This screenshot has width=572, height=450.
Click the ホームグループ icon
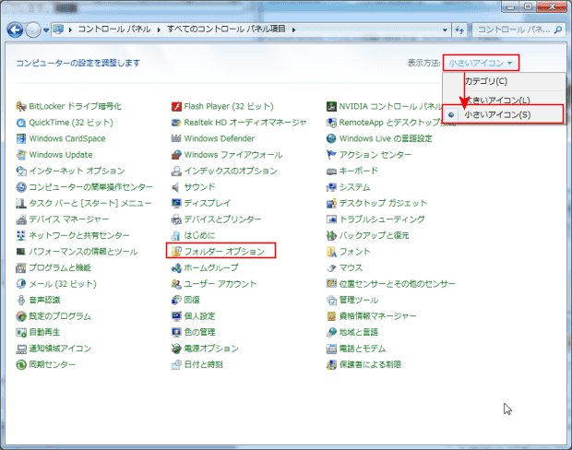(x=176, y=268)
